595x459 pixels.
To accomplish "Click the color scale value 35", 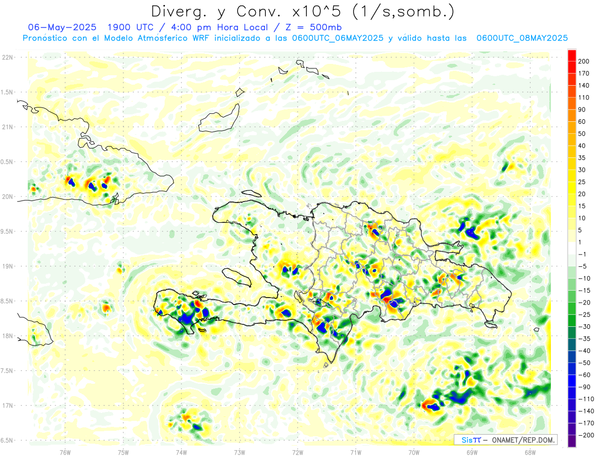I will [x=583, y=157].
